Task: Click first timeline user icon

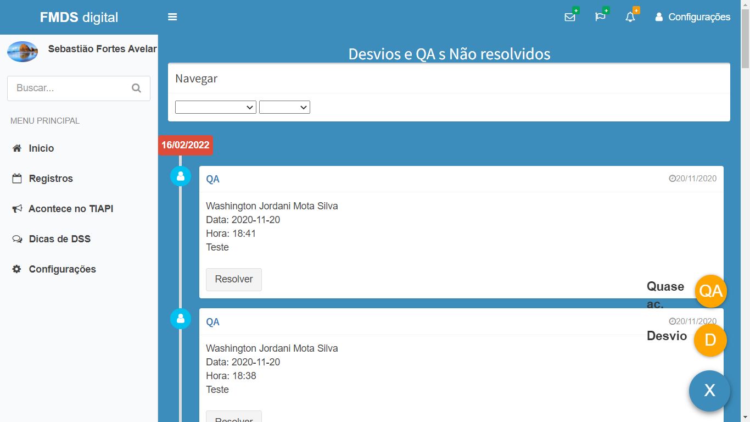Action: point(181,176)
